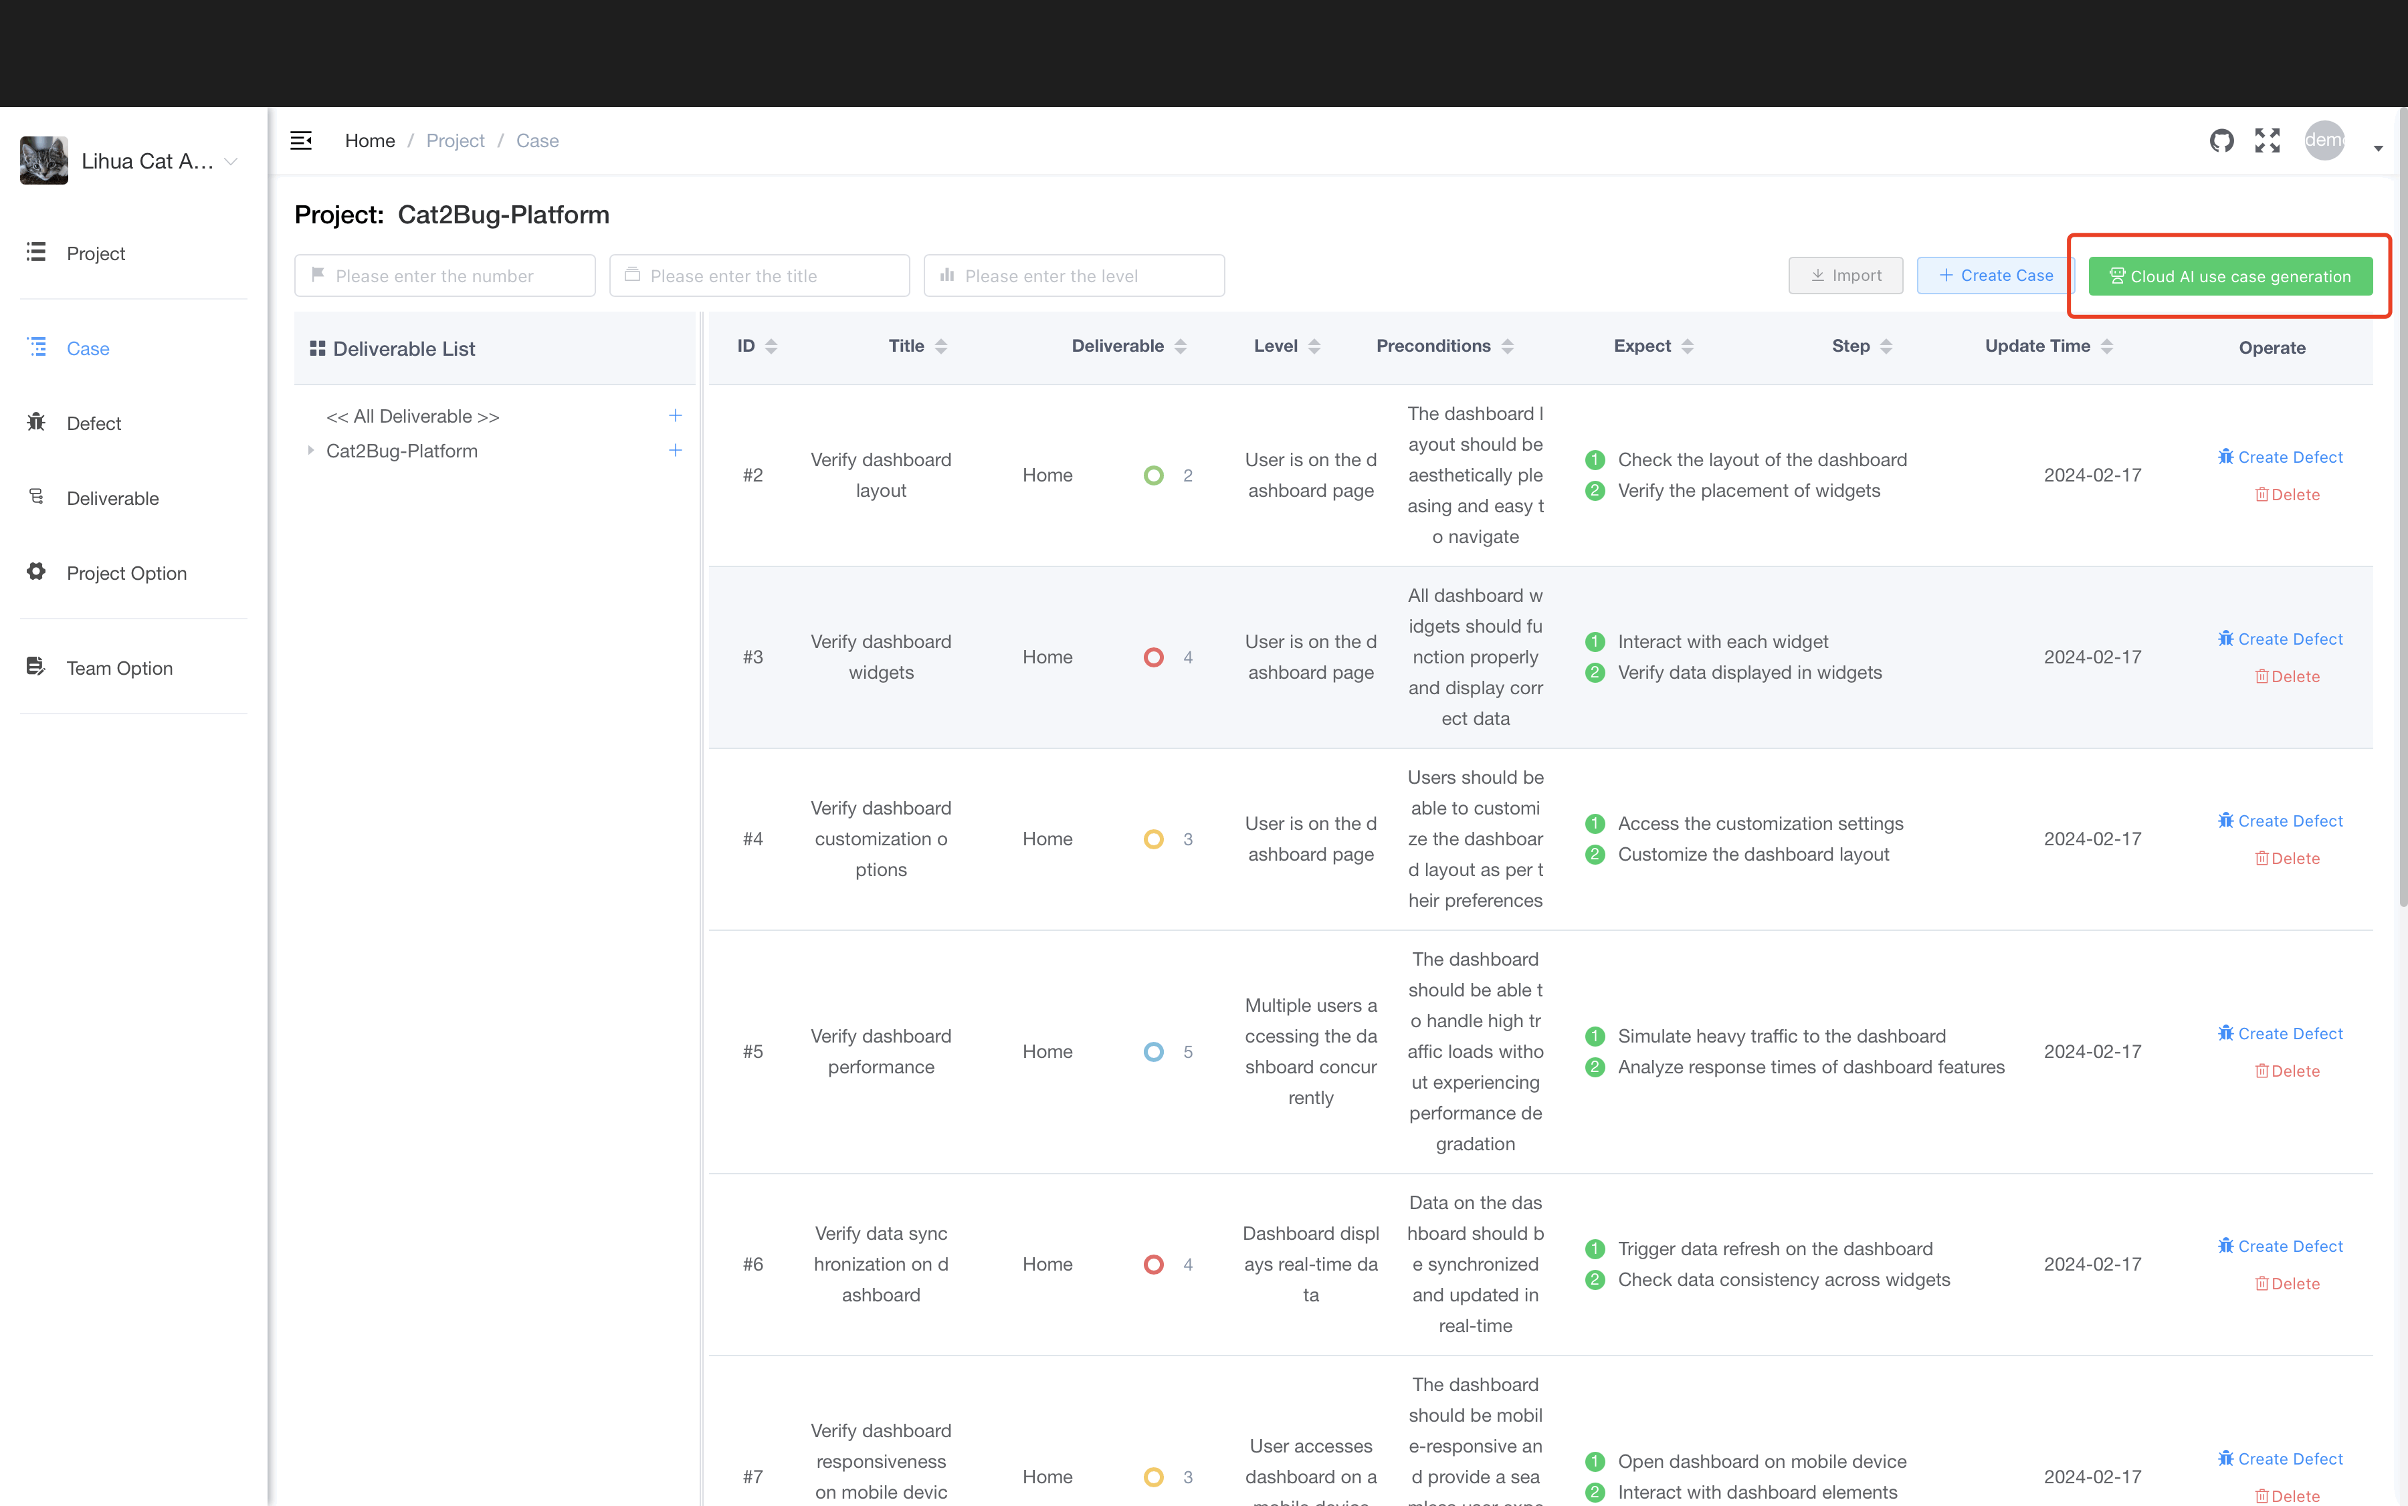Click the Deliverable List panel header
The height and width of the screenshot is (1506, 2408).
tap(494, 348)
